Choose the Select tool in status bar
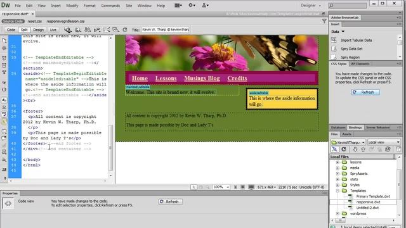 tap(193, 187)
